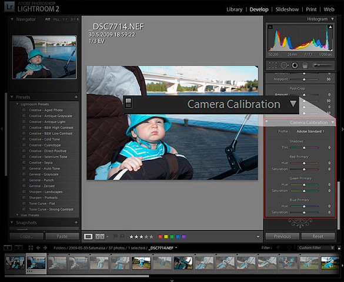Apply Tone Curve - Strong Contrast preset

pyautogui.click(x=51, y=209)
